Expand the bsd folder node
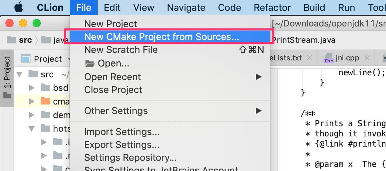This screenshot has width=386, height=171. (32, 88)
